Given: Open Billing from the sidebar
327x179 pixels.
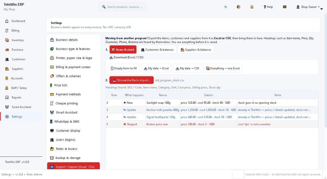Looking at the screenshot, I should tap(15, 31).
